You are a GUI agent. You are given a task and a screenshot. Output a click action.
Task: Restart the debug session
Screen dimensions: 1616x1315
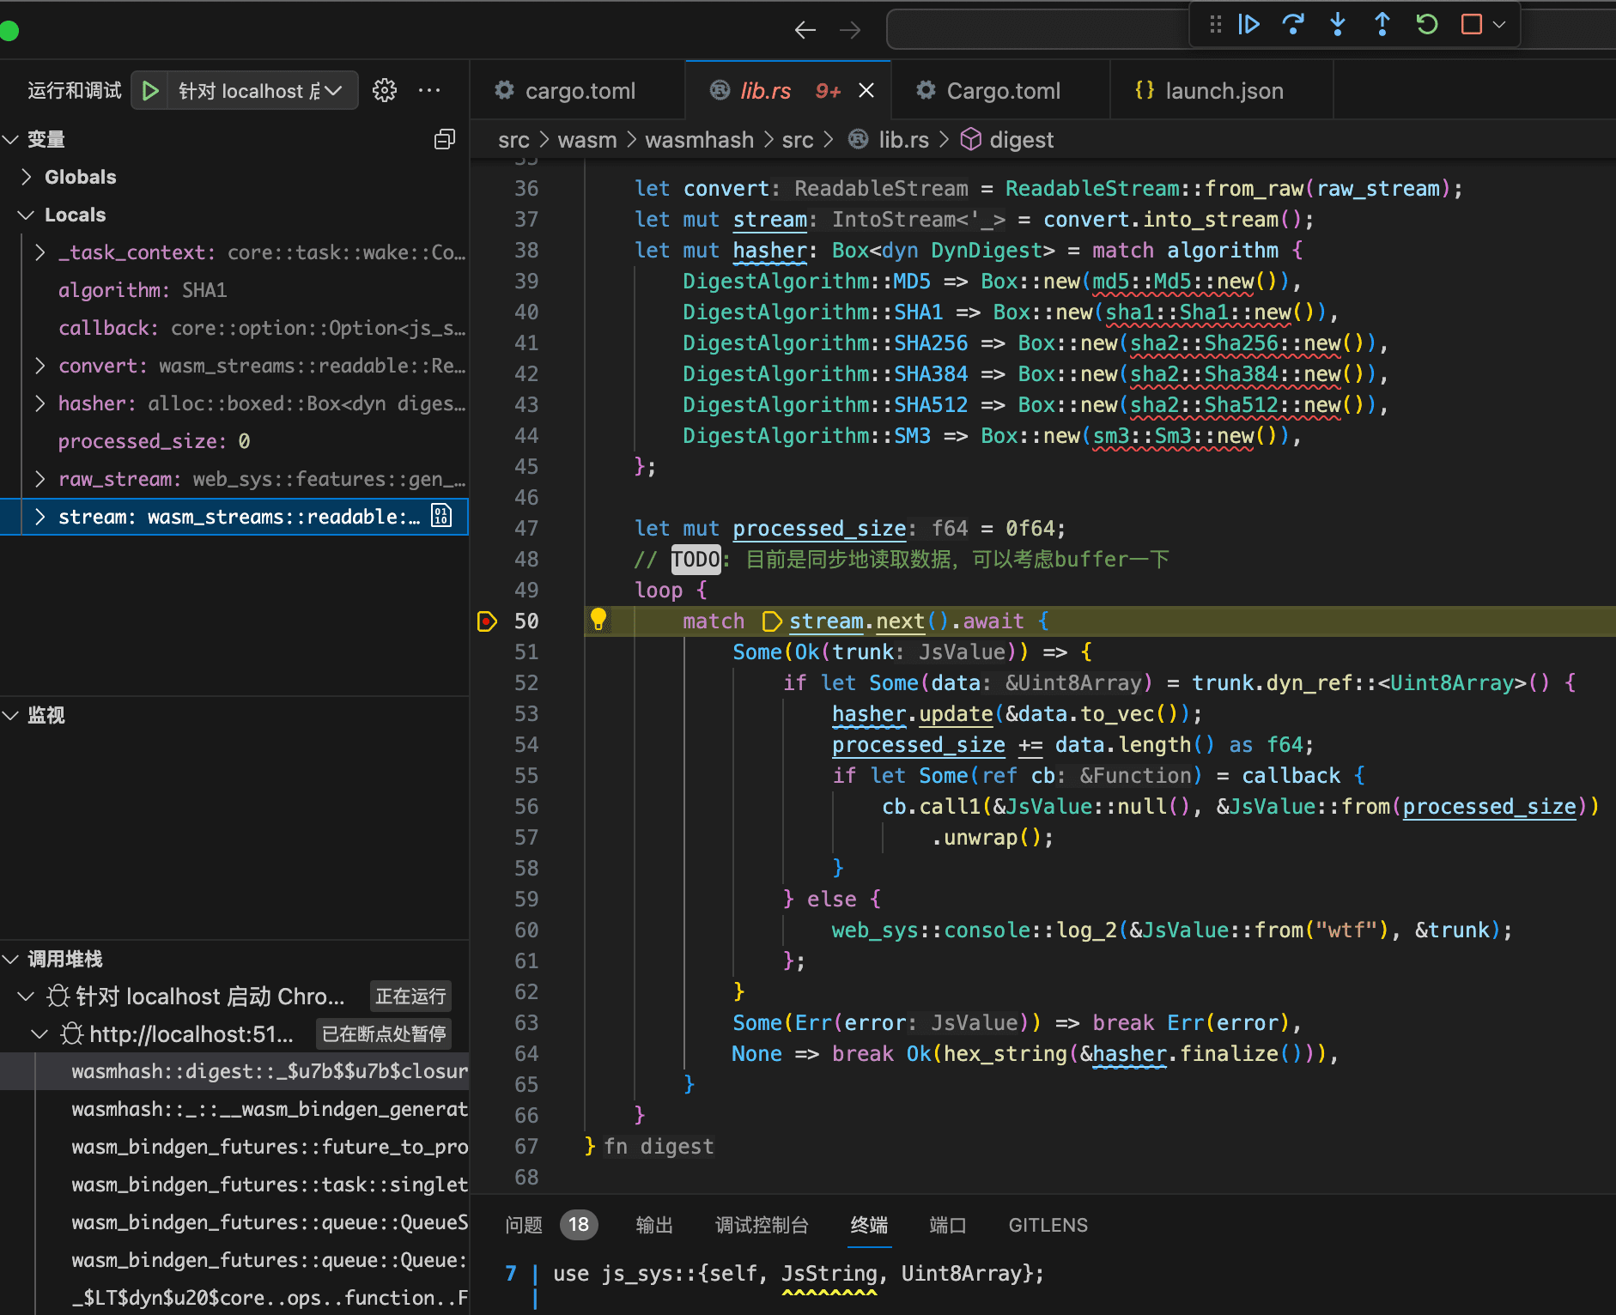pos(1427,24)
